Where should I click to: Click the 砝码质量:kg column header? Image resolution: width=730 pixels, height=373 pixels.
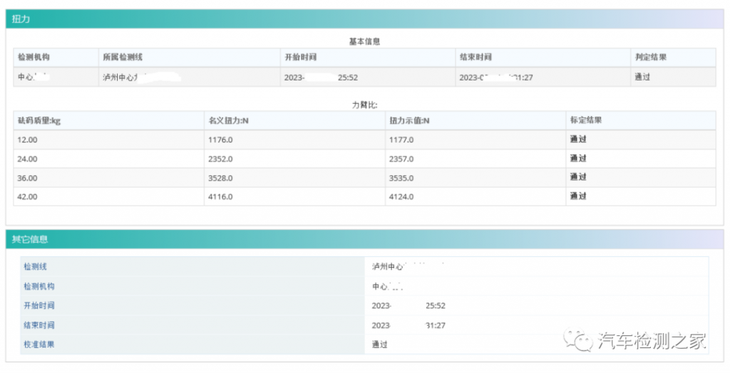39,120
